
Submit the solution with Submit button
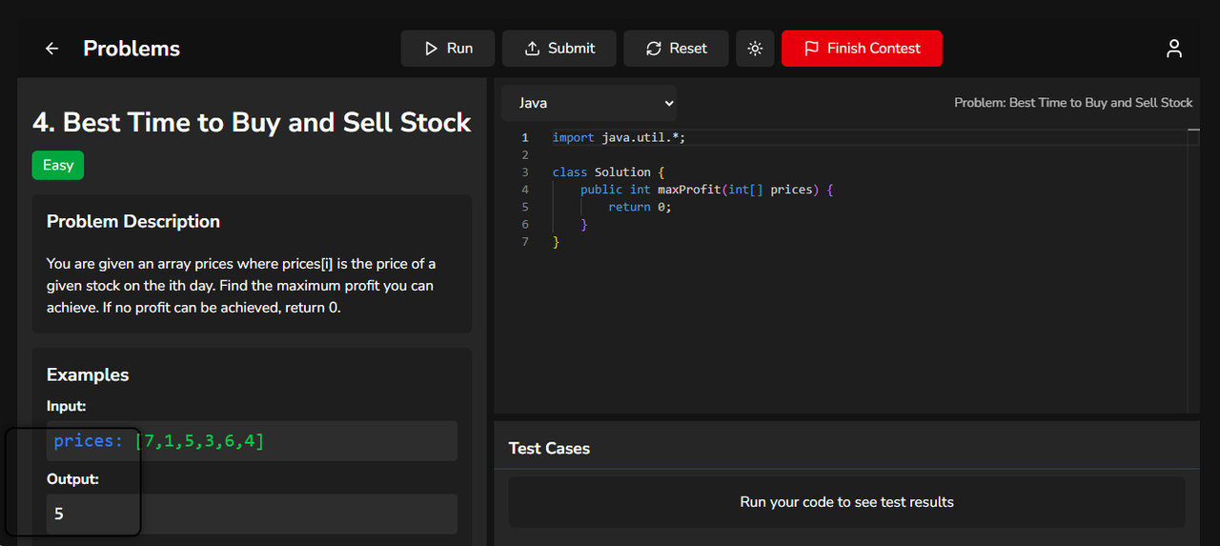click(559, 49)
